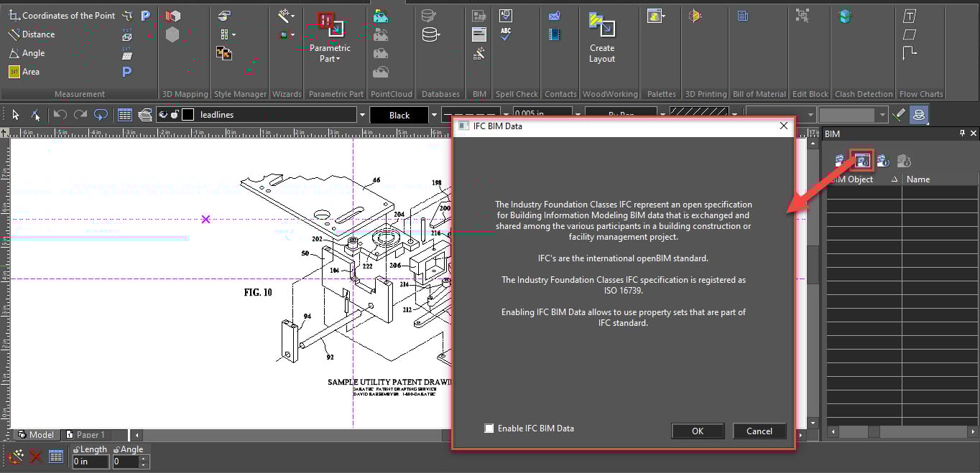Toggle layer visibility with the eye icon
The image size is (980, 473).
click(x=164, y=113)
